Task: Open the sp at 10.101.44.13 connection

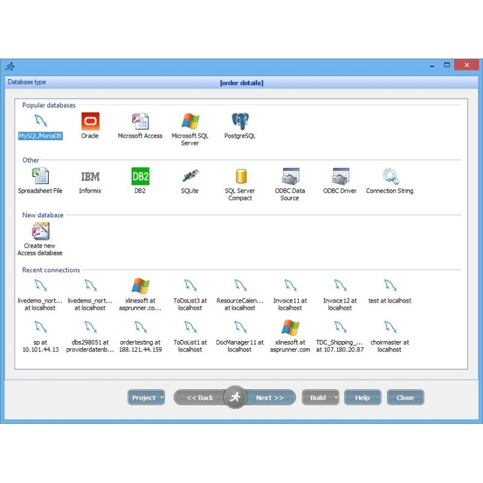Action: point(40,336)
